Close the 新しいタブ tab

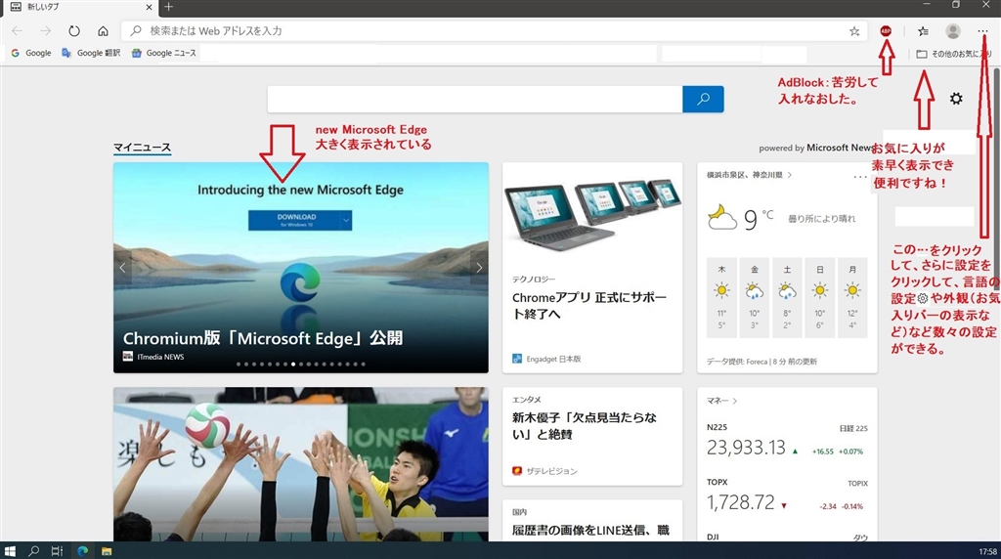pyautogui.click(x=149, y=7)
